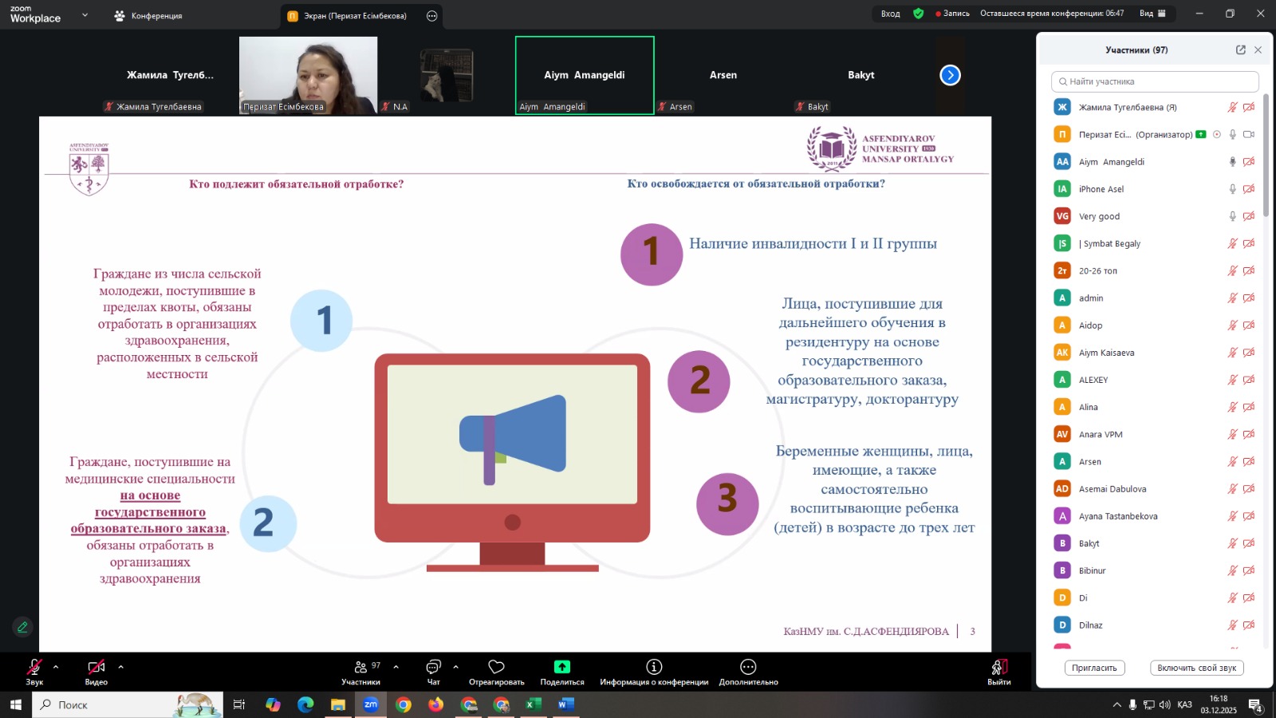Click the unmute my audio button
Image resolution: width=1276 pixels, height=718 pixels.
[x=1196, y=668]
